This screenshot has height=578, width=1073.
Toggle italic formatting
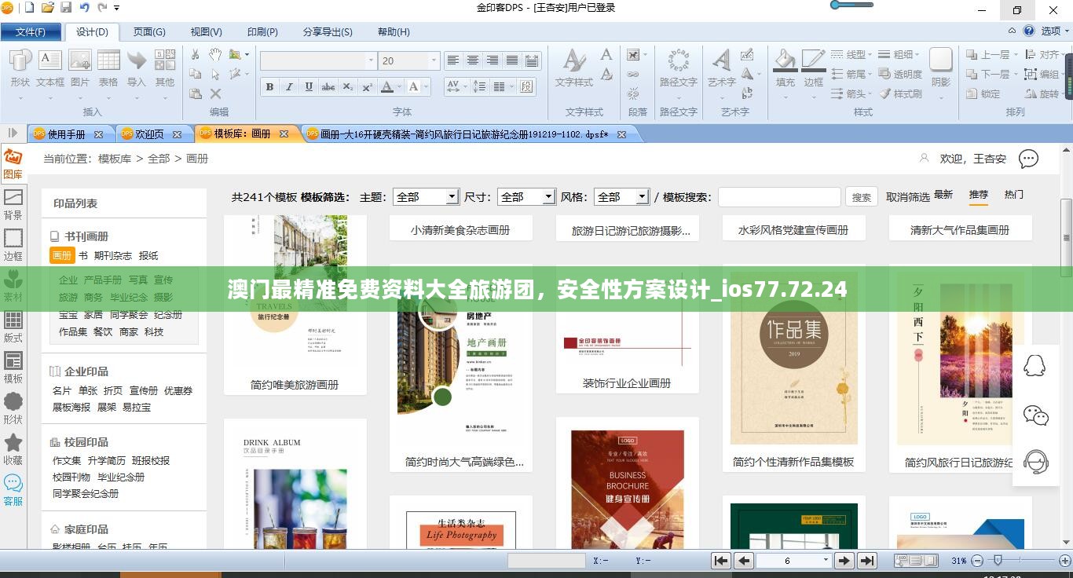[x=289, y=87]
